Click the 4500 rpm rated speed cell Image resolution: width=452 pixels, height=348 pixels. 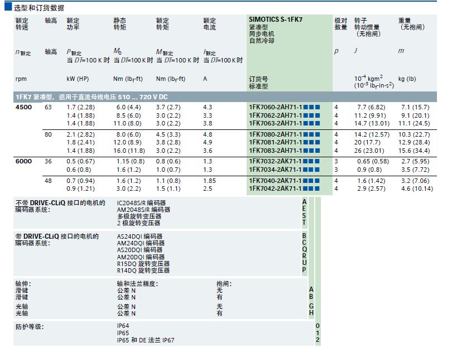click(23, 107)
